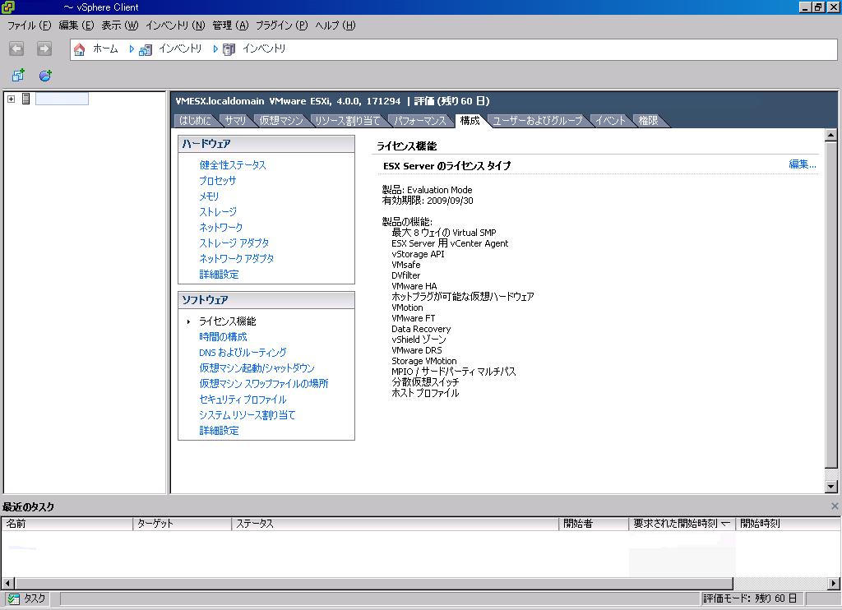Click the vSphere Client title bar icon
This screenshot has width=842, height=610.
(7, 7)
